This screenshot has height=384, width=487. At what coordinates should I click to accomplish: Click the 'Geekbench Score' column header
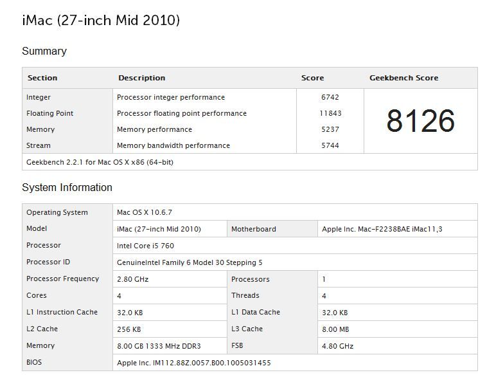coord(403,78)
